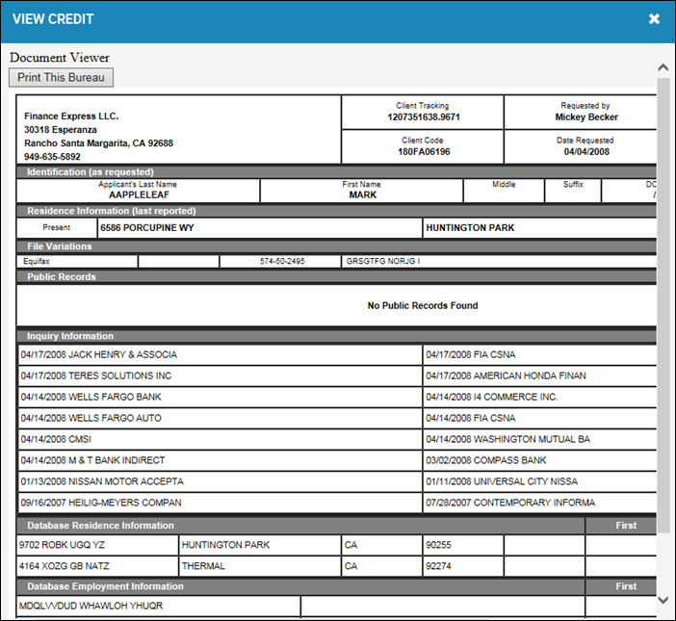
Task: Click the No Public Records Found message
Action: pos(423,305)
